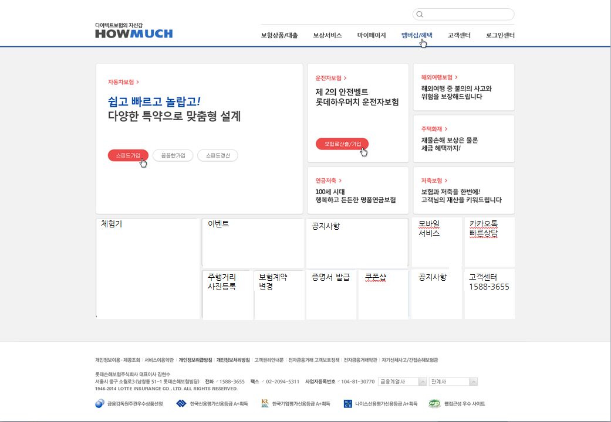Open the 고객권리안내문 footer link

(269, 360)
